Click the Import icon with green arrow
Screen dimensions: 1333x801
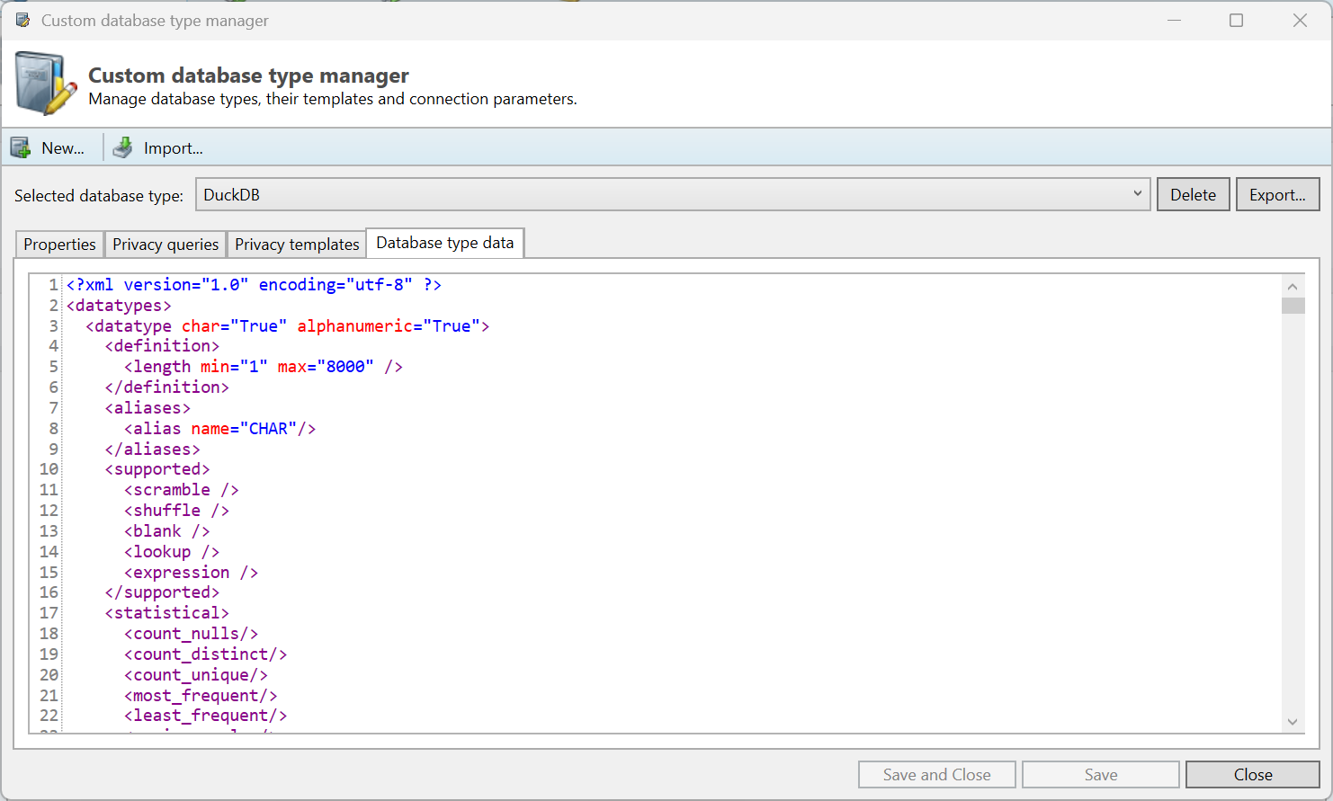point(122,147)
